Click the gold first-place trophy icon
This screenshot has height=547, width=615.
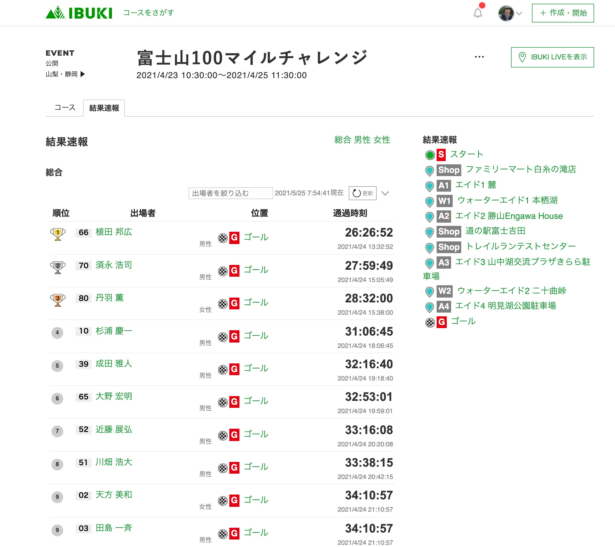click(58, 234)
